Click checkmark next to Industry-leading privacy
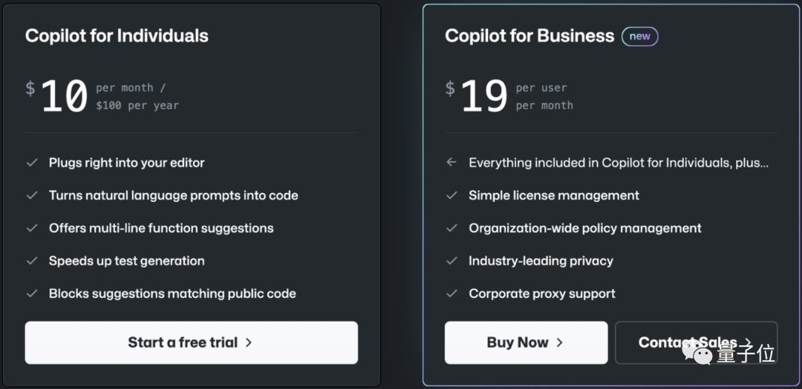The image size is (802, 389). pyautogui.click(x=451, y=261)
